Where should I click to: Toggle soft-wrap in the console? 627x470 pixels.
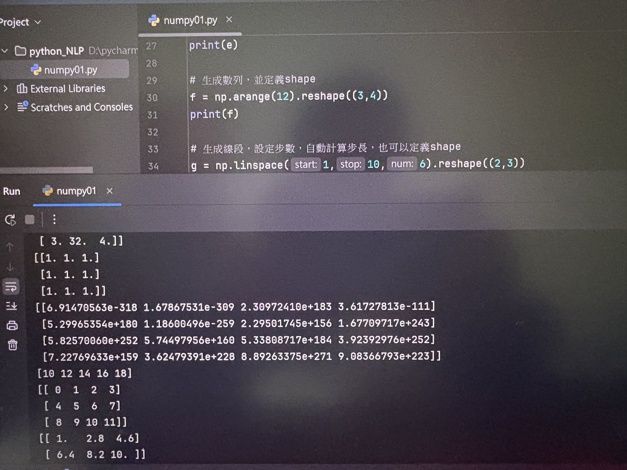[10, 286]
